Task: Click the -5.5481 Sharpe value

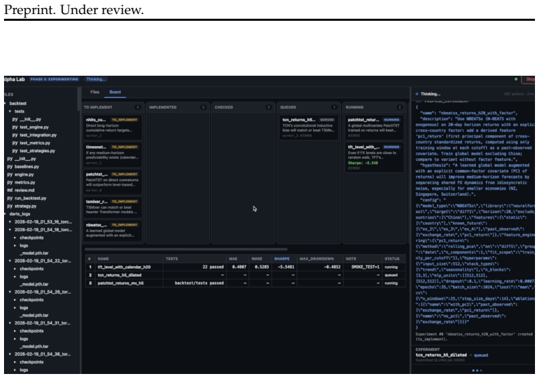Action: tap(286, 267)
